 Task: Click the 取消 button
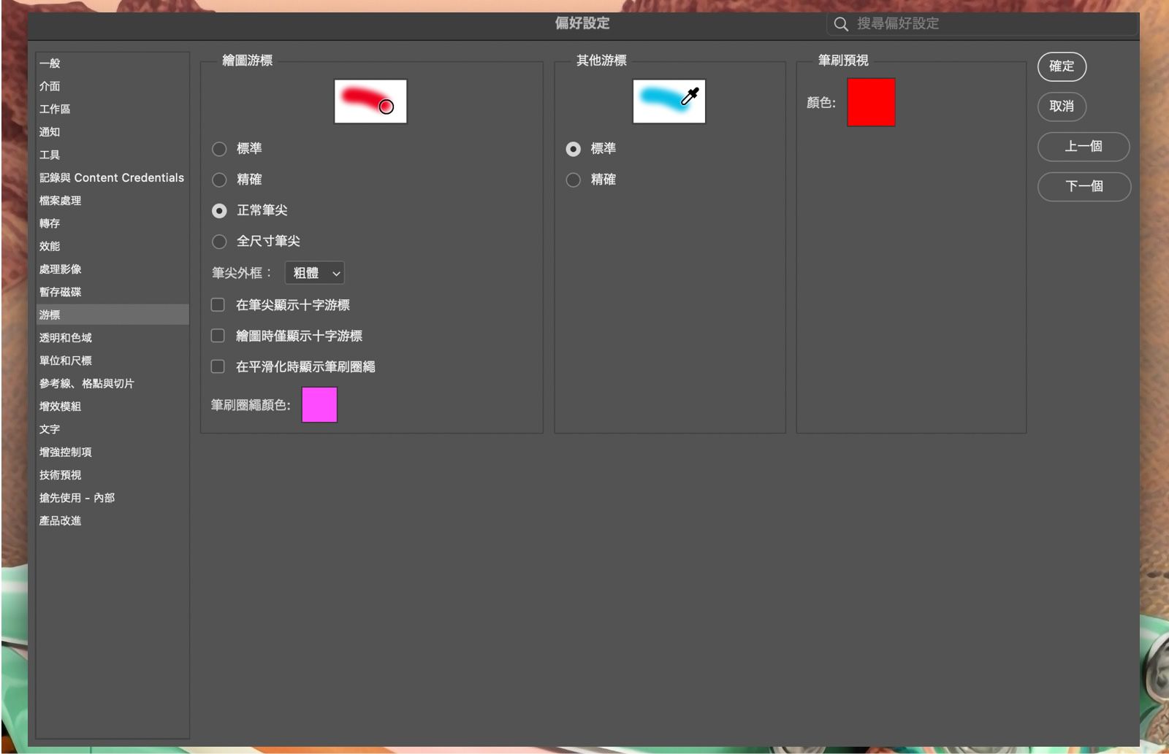[1062, 107]
